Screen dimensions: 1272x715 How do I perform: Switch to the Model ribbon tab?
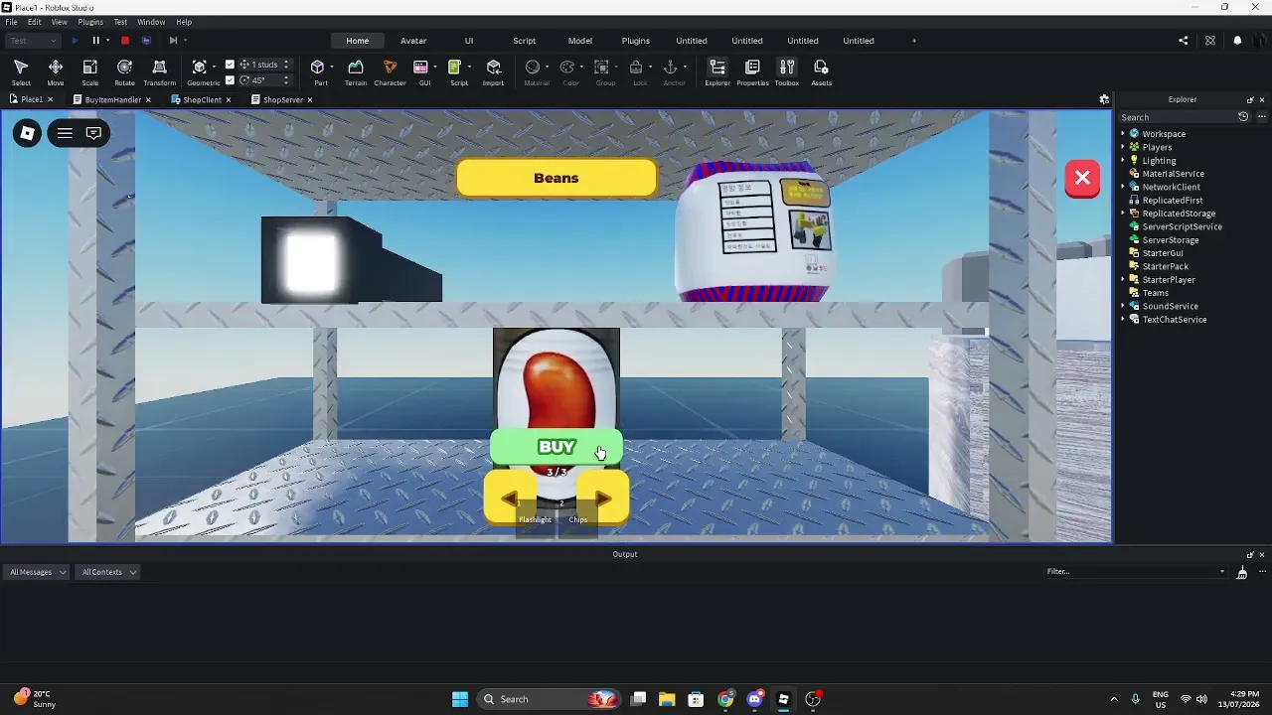pos(580,41)
